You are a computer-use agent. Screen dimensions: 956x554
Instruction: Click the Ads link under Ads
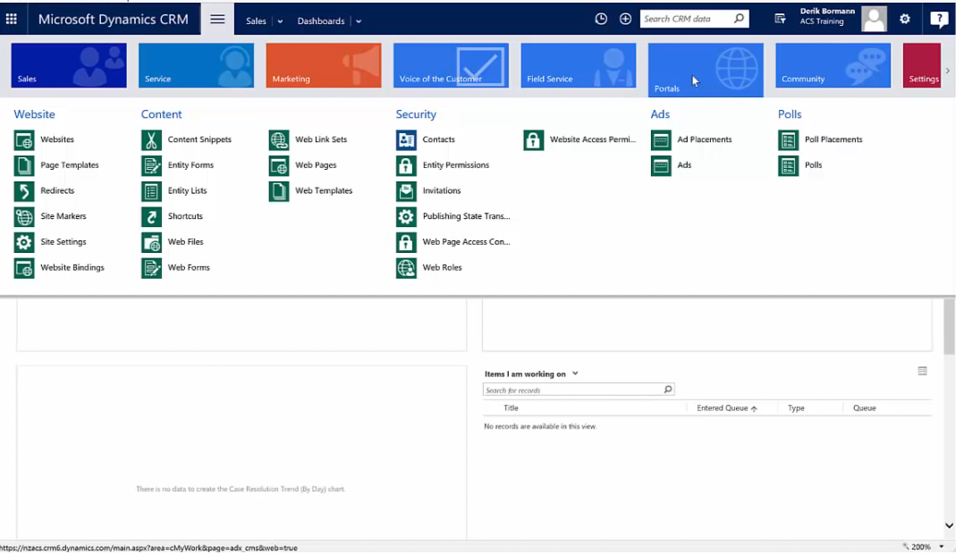pos(684,165)
